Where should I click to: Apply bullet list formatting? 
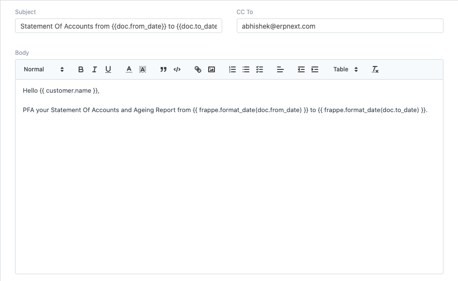246,69
